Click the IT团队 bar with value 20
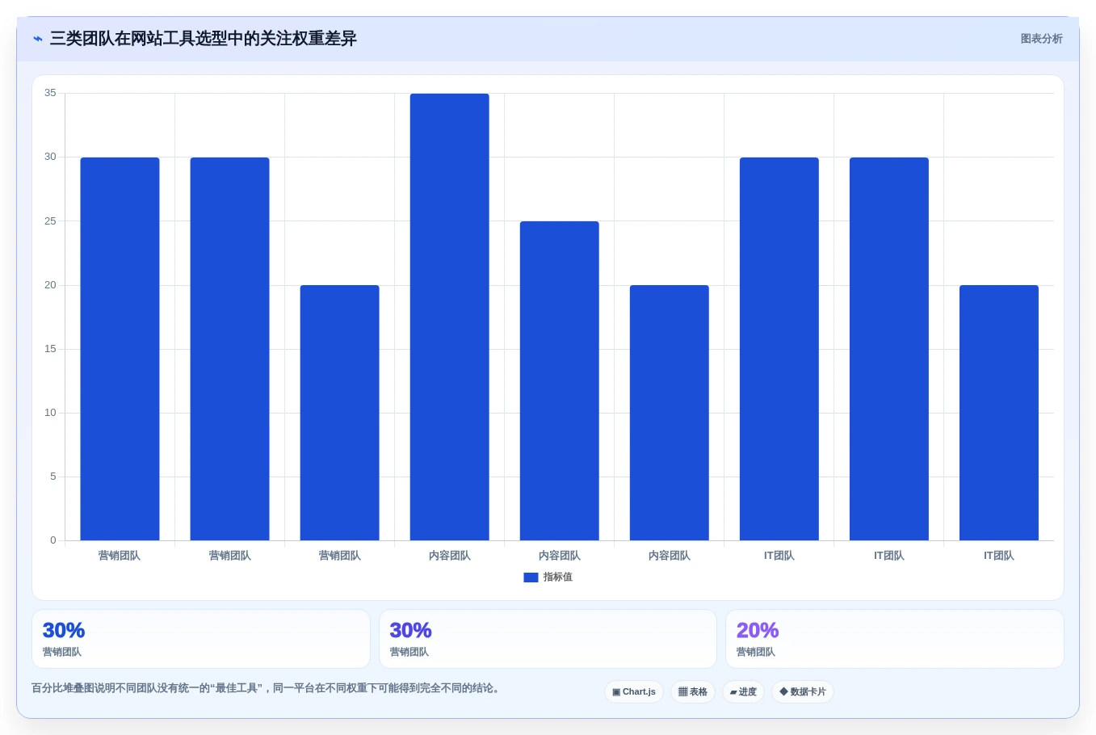The width and height of the screenshot is (1096, 735). (x=998, y=413)
